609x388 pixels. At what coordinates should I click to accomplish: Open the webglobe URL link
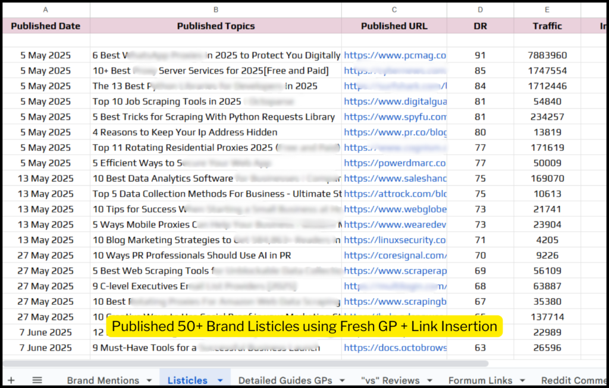pyautogui.click(x=395, y=209)
